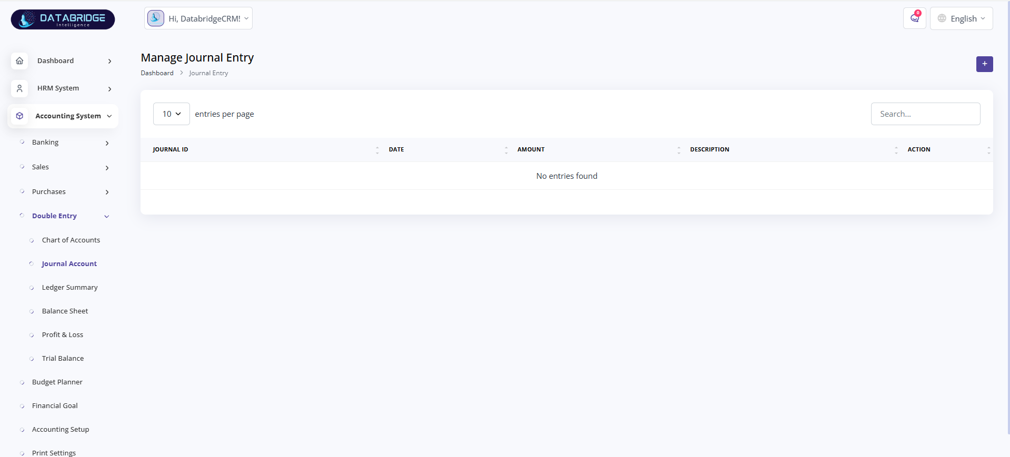The width and height of the screenshot is (1010, 457).
Task: Expand the Sales submenu chevron
Action: (107, 168)
